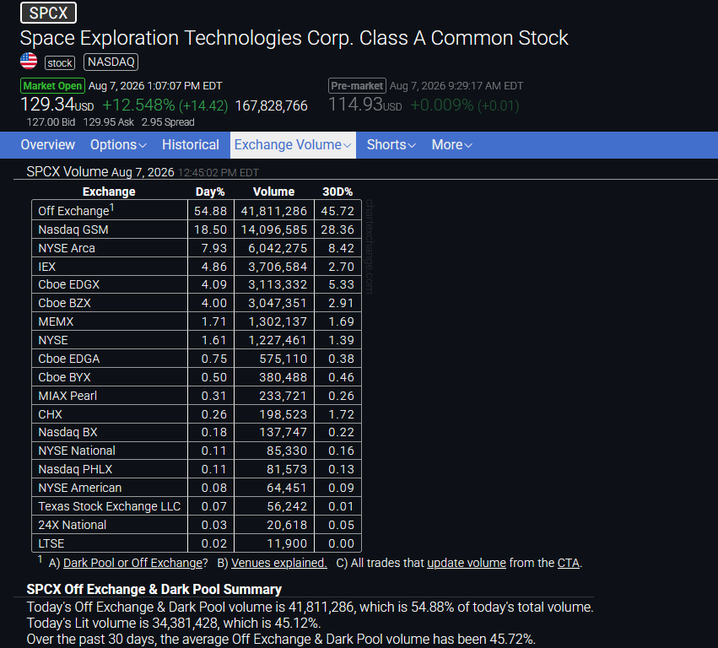
Task: Click the Exchange column header
Action: [x=109, y=192]
